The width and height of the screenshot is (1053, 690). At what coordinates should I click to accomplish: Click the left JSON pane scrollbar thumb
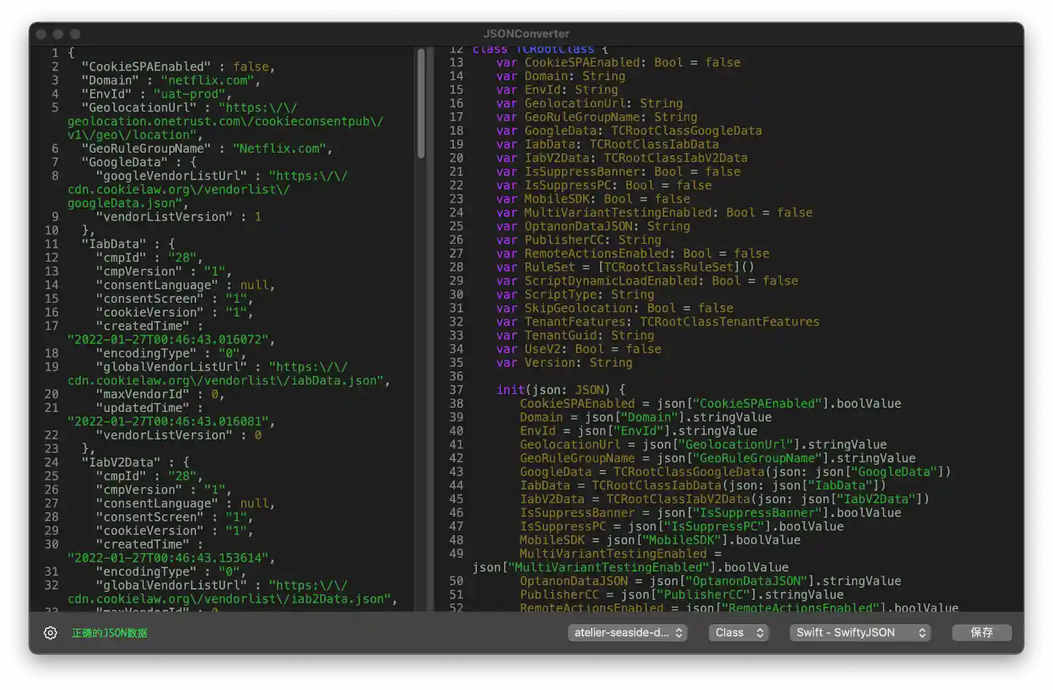click(x=421, y=103)
